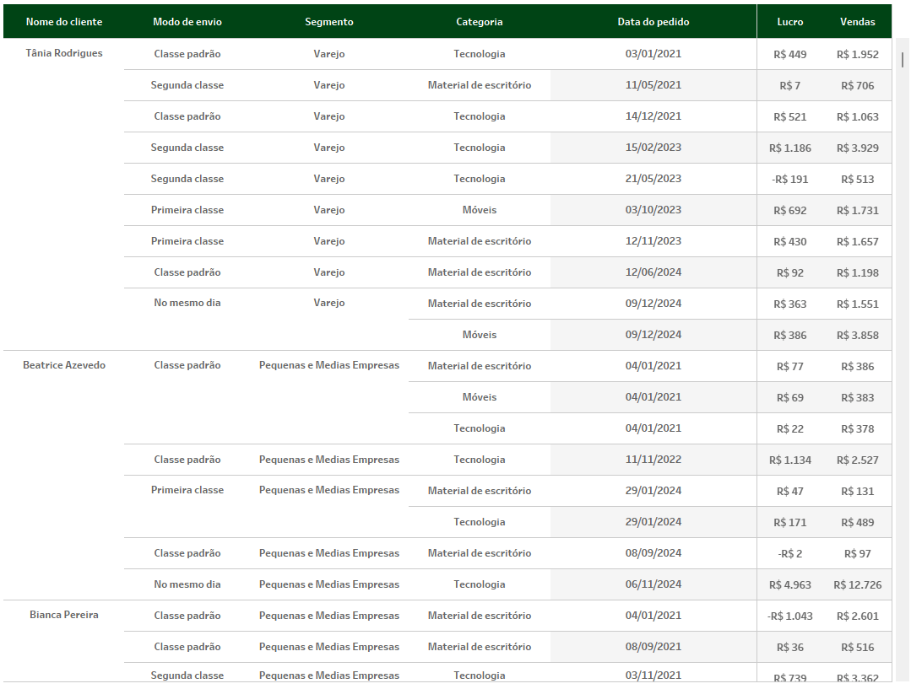Click the R$ 12.726 sales value
911x689 pixels.
point(858,585)
